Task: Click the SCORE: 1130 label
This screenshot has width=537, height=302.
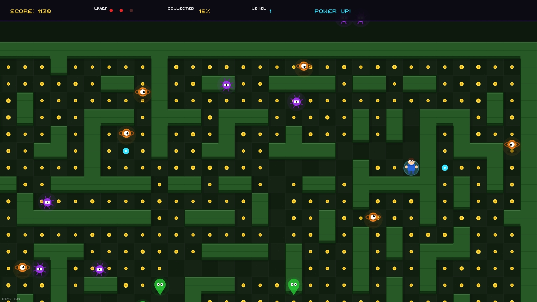Action: [30, 11]
